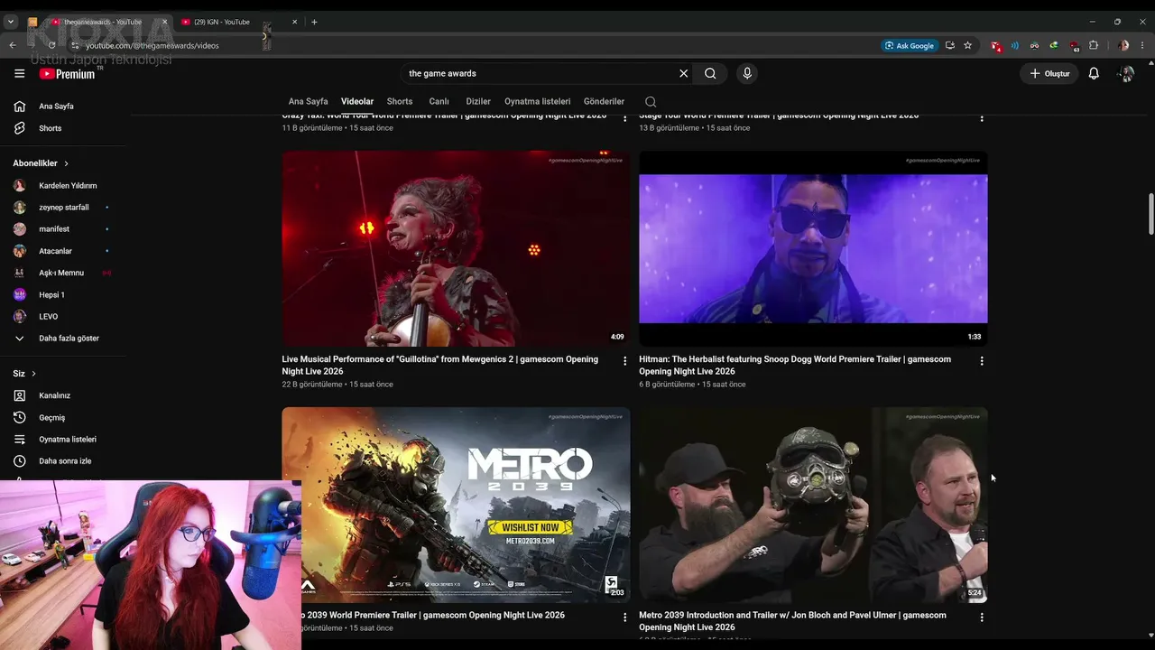The width and height of the screenshot is (1155, 650).
Task: Open the red extension with badge 4
Action: point(996,45)
